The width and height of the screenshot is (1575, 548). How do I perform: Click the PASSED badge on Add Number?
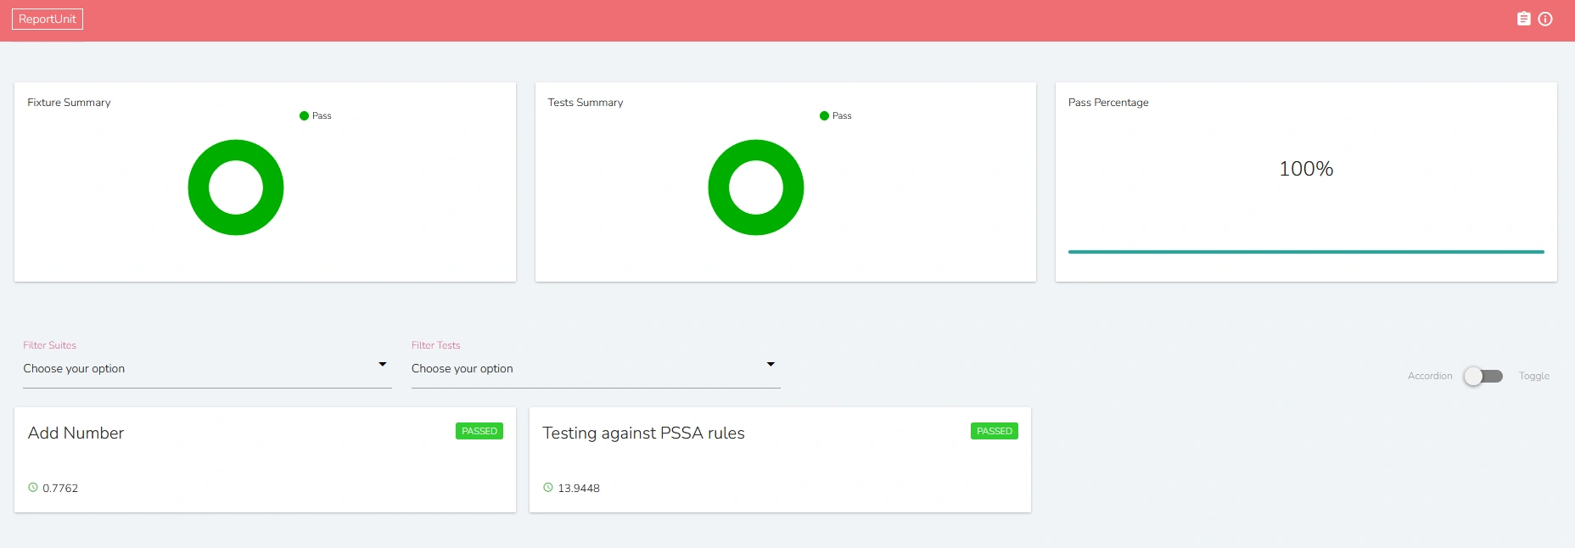click(x=479, y=431)
